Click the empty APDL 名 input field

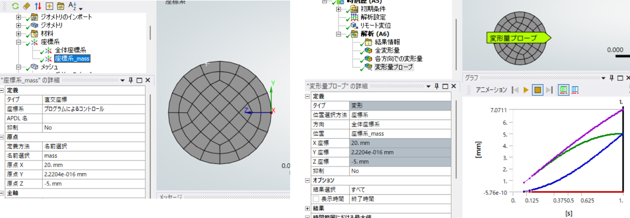(x=94, y=118)
